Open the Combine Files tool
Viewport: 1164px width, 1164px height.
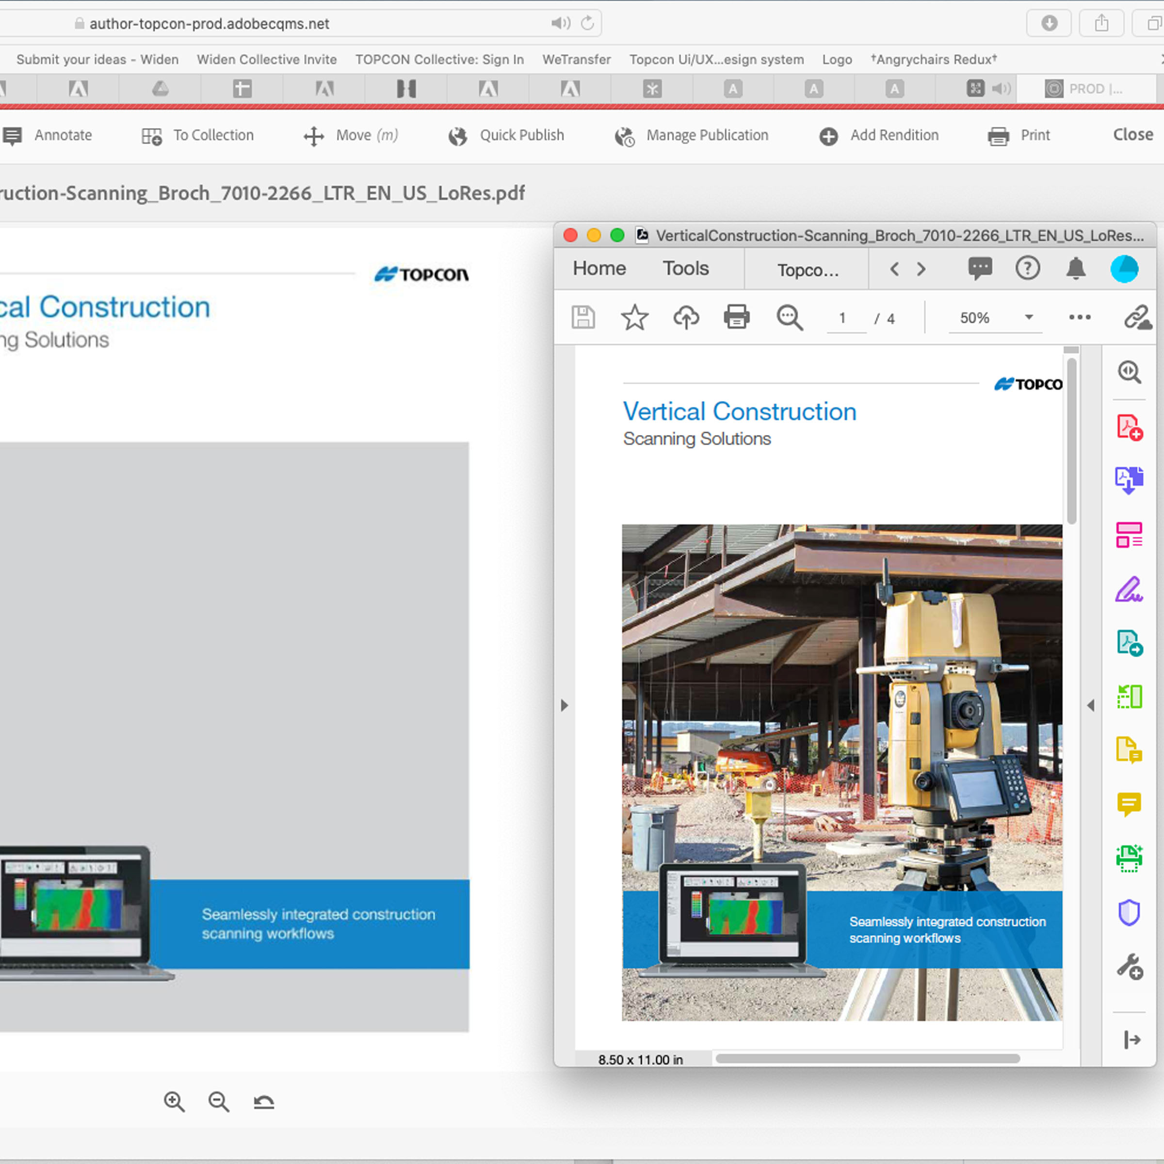click(1129, 481)
